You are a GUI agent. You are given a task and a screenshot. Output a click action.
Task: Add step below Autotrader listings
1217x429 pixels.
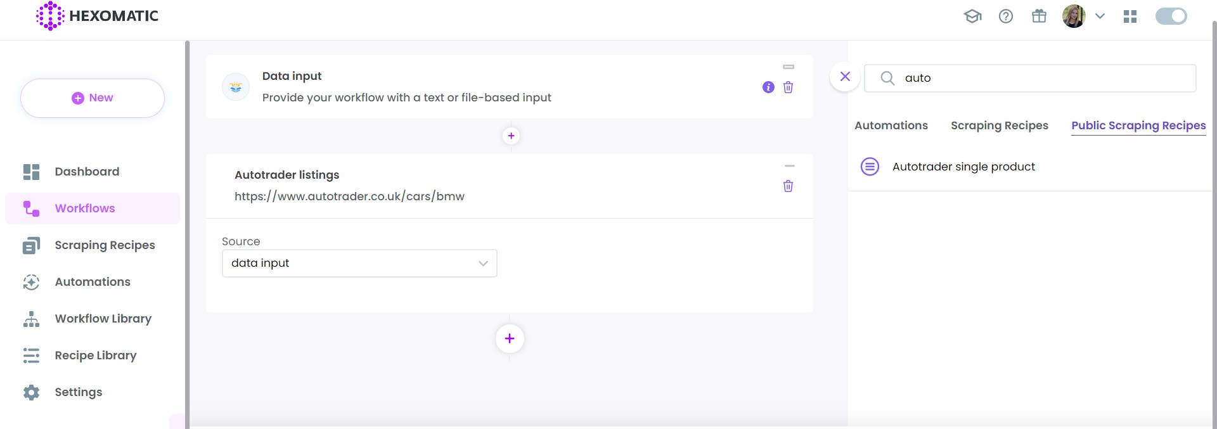[x=510, y=338]
